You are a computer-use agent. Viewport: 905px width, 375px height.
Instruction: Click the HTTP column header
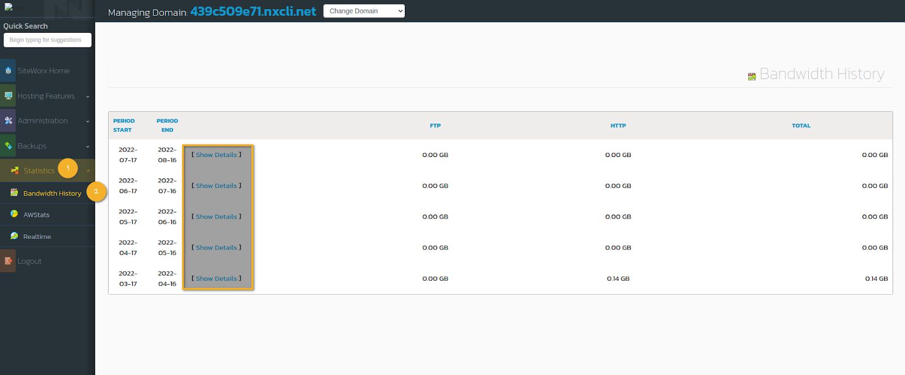pyautogui.click(x=618, y=125)
